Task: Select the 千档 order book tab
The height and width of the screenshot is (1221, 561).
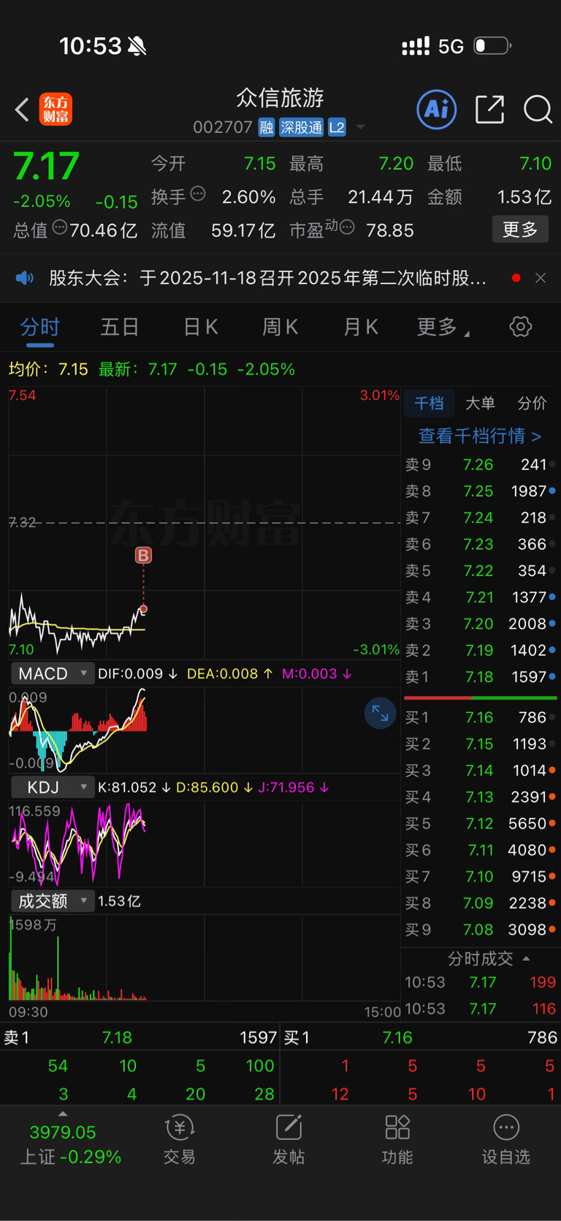Action: pos(429,403)
